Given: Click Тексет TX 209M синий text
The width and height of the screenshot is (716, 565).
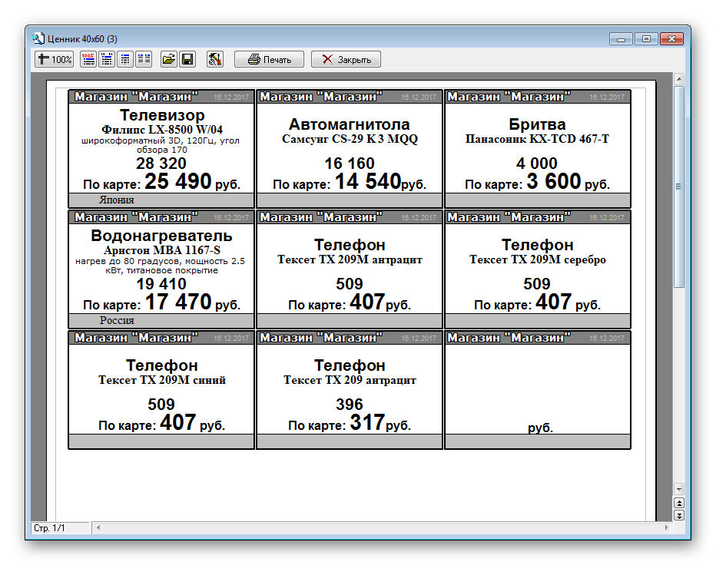Looking at the screenshot, I should click(x=162, y=380).
